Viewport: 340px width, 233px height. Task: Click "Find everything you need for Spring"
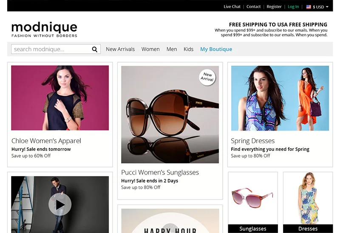tap(270, 149)
